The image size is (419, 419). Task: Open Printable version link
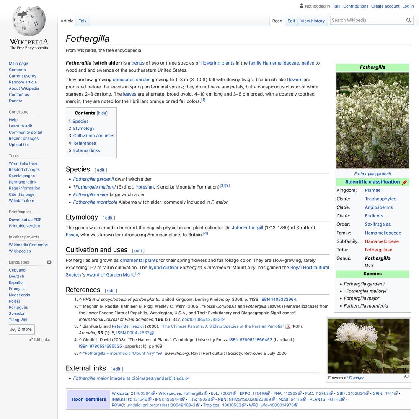[x=24, y=226]
